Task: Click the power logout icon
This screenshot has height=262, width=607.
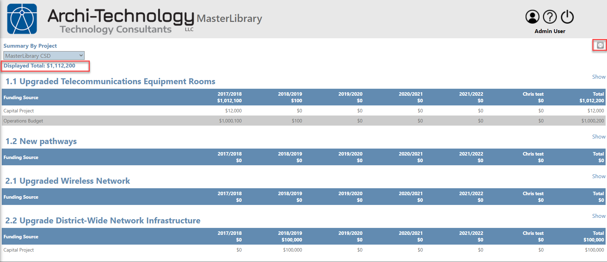Action: coord(567,17)
